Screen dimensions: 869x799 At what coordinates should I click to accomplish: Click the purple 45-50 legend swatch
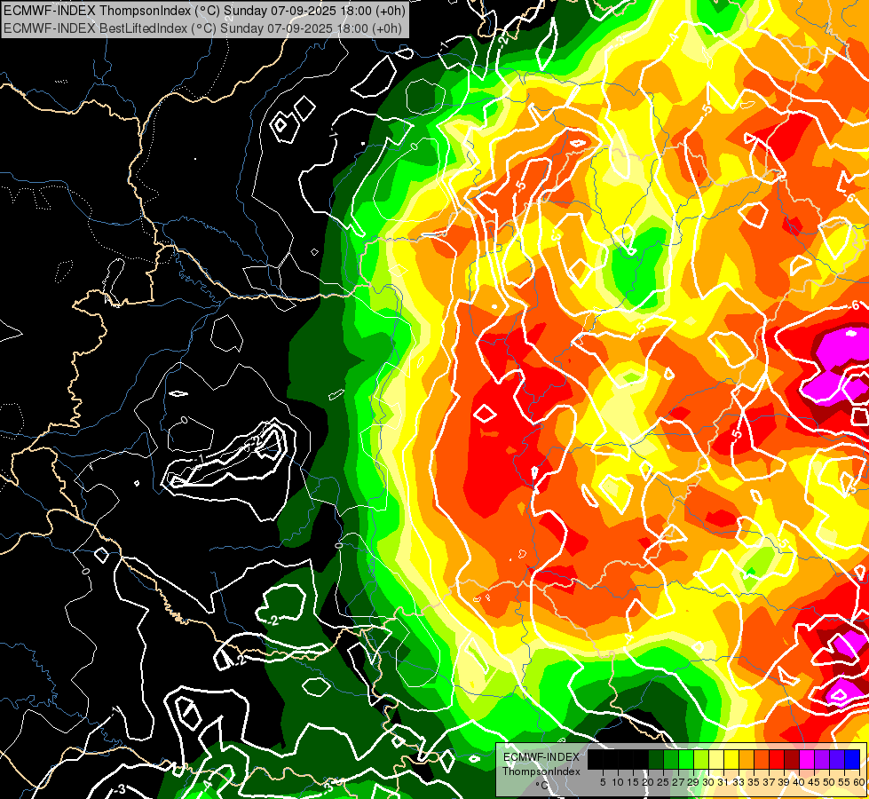tap(822, 759)
